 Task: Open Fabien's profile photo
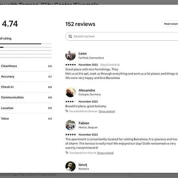click(70, 125)
